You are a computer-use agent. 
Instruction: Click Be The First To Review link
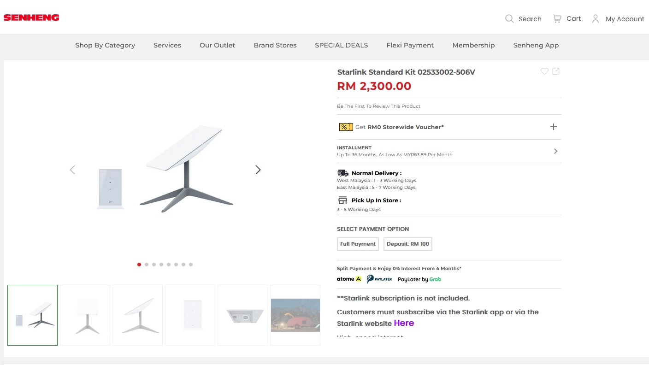[x=378, y=106]
